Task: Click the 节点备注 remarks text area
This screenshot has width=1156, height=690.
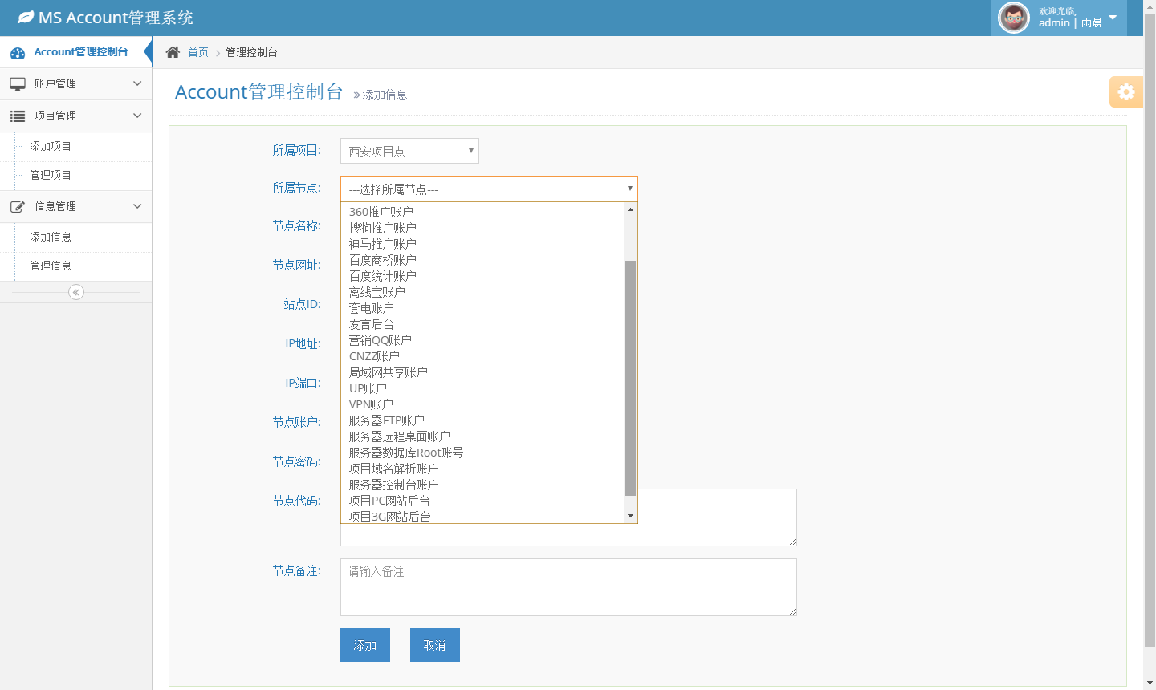Action: point(568,587)
